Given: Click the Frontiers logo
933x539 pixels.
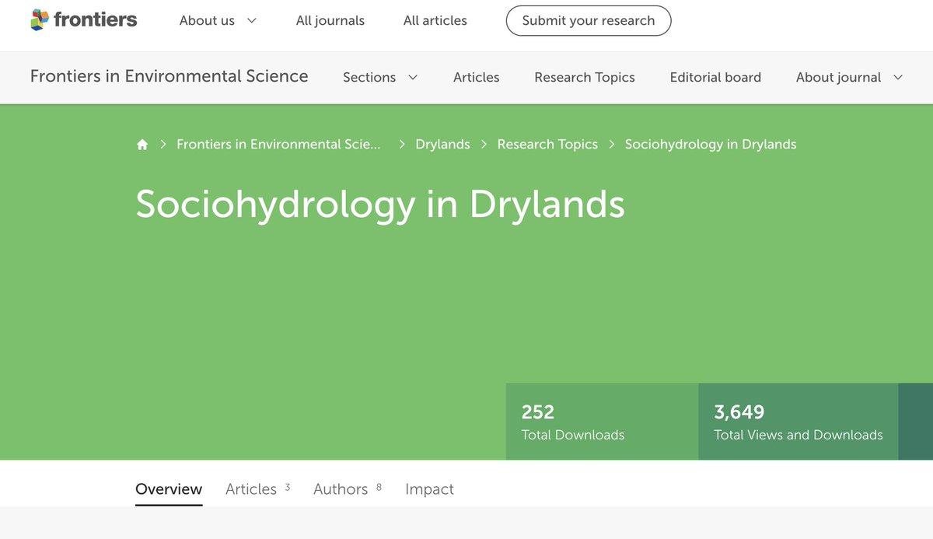Looking at the screenshot, I should tap(84, 20).
